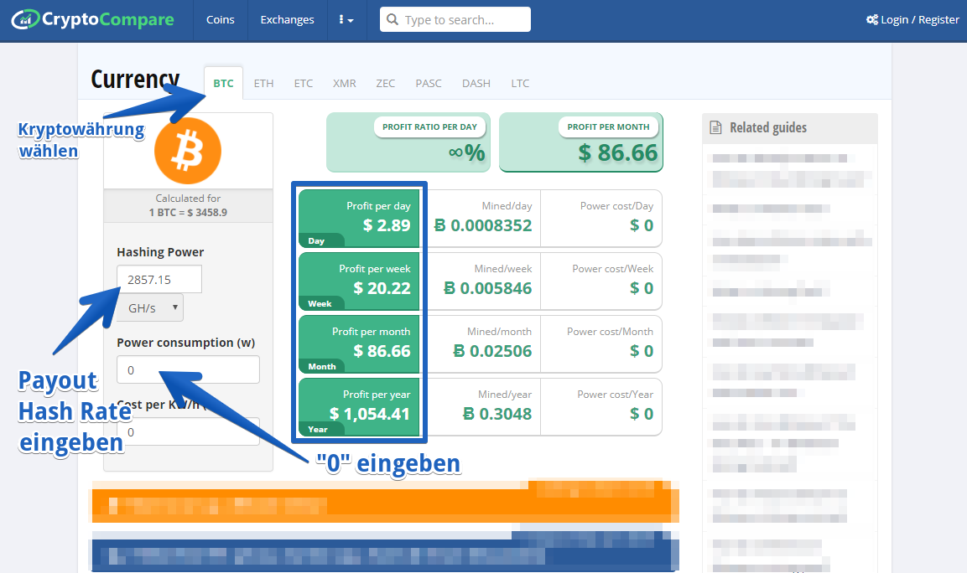Click the CryptoCompare logo
This screenshot has height=573, width=967.
(92, 20)
